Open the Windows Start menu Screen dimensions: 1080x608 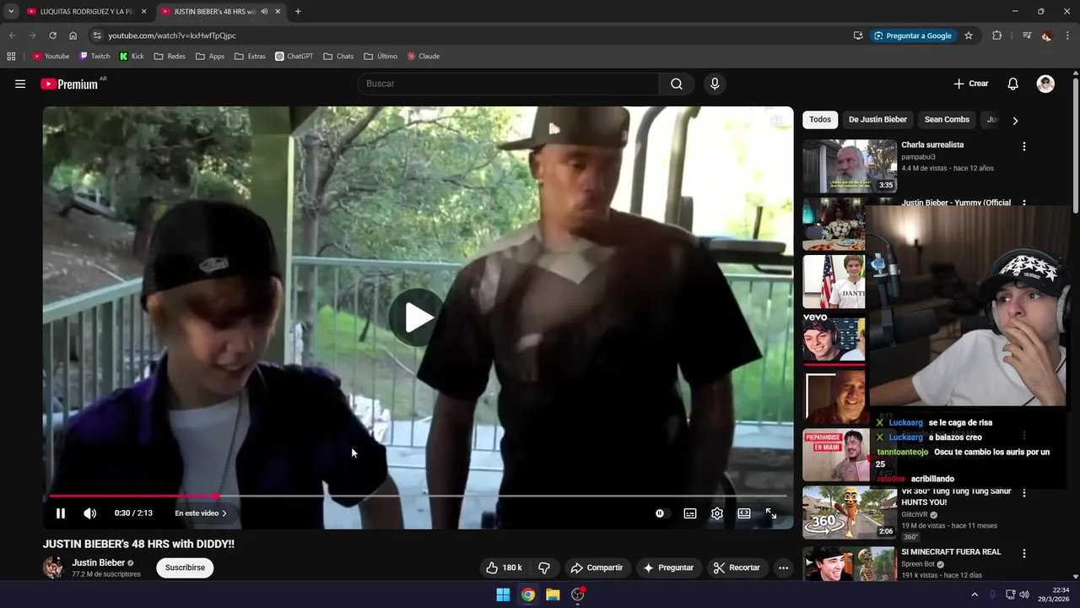(503, 594)
